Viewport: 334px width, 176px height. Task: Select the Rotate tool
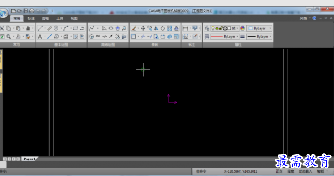[163, 28]
